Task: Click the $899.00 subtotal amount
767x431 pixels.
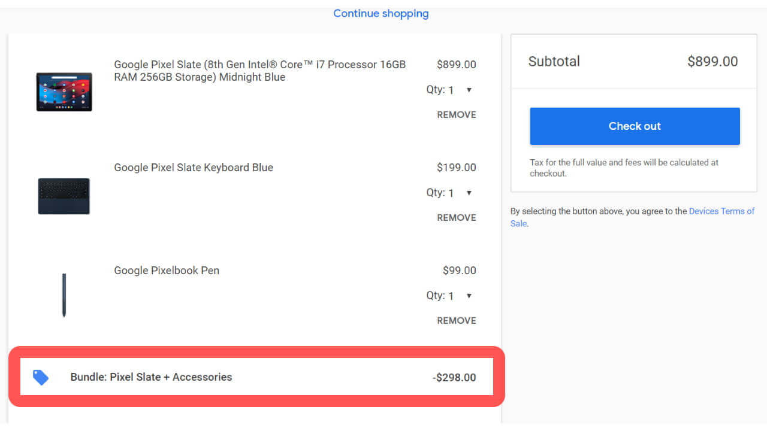Action: tap(712, 61)
